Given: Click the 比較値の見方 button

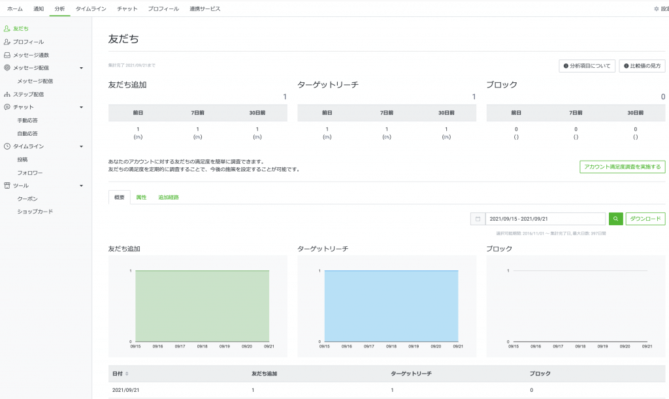Looking at the screenshot, I should tap(642, 66).
